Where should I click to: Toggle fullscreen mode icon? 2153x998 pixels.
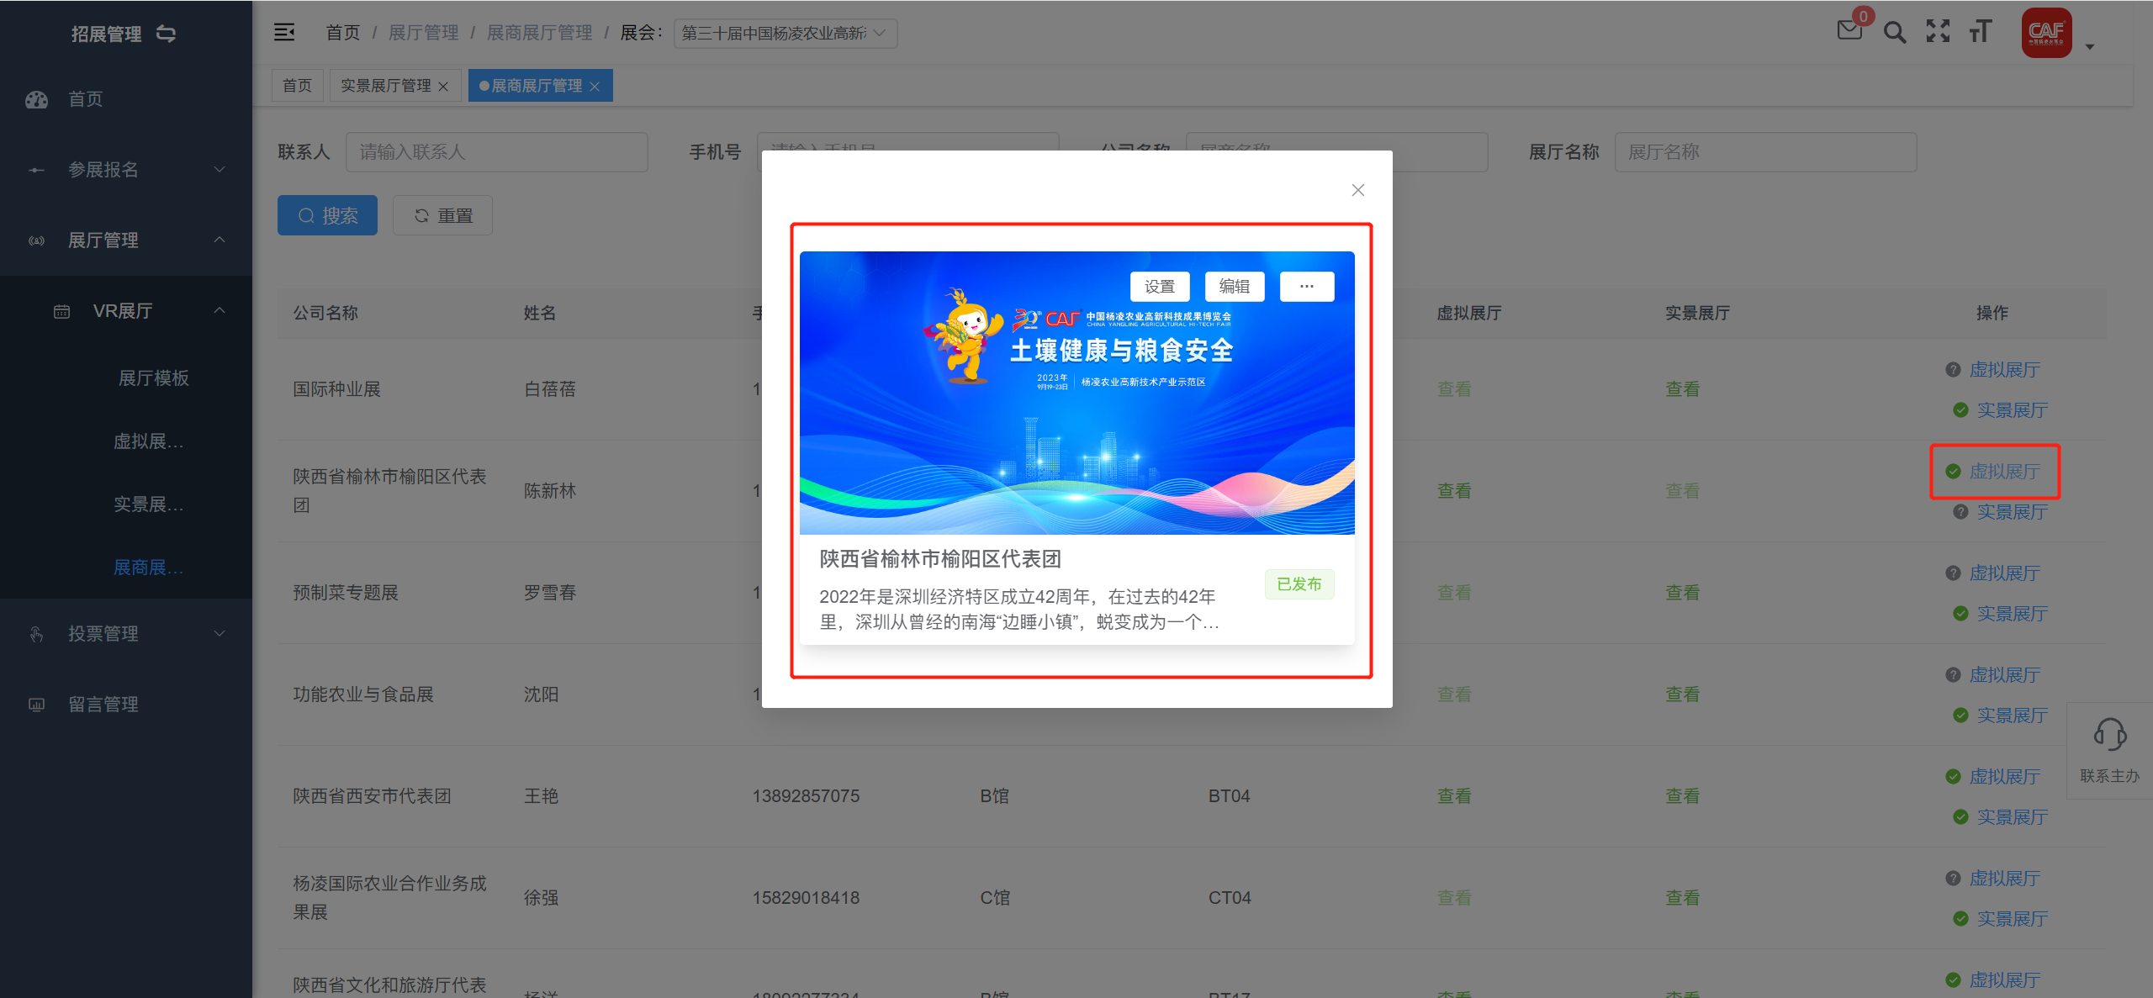tap(1938, 31)
